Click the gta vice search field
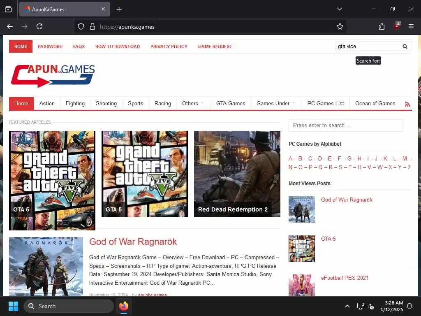 coord(368,46)
